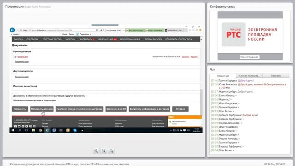
Task: Open the ЗАКУПКИ menu
Action: point(18,39)
